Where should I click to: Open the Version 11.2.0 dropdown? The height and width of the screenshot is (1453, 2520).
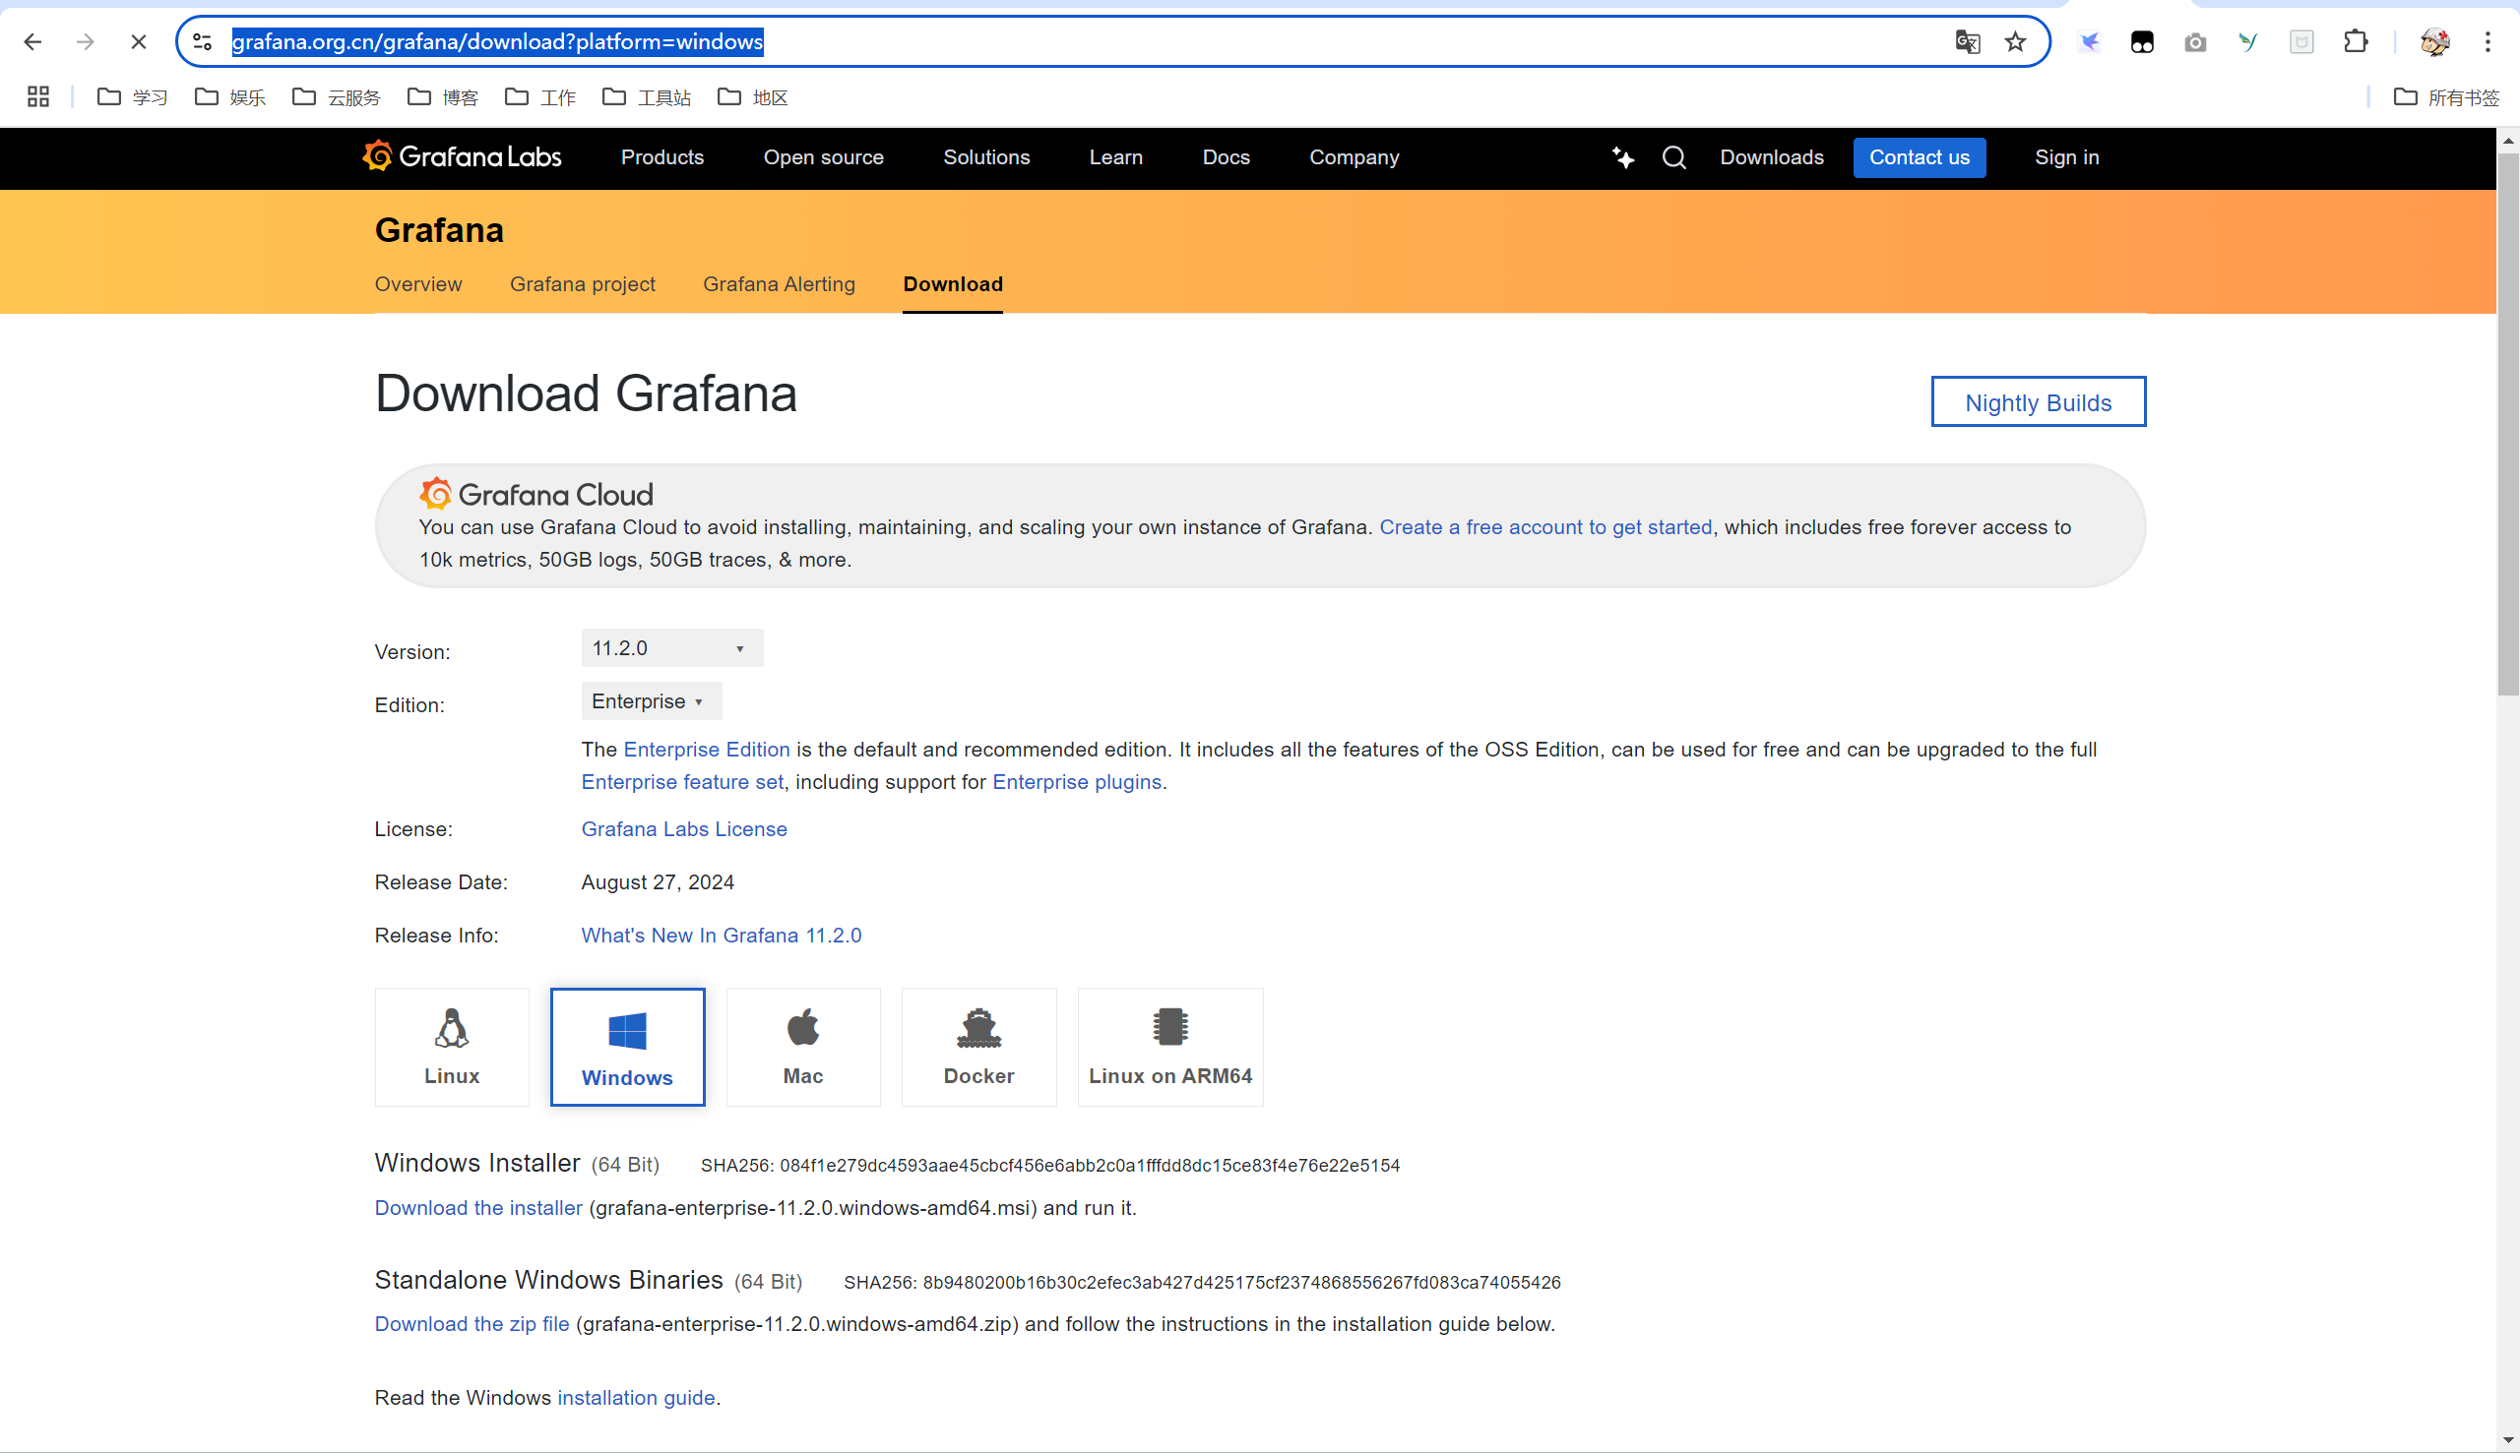pos(671,647)
